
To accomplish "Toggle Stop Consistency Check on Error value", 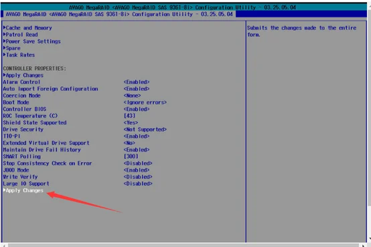I will 138,164.
